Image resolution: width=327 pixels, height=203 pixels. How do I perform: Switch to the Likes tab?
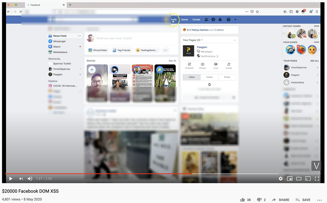[x=192, y=77]
